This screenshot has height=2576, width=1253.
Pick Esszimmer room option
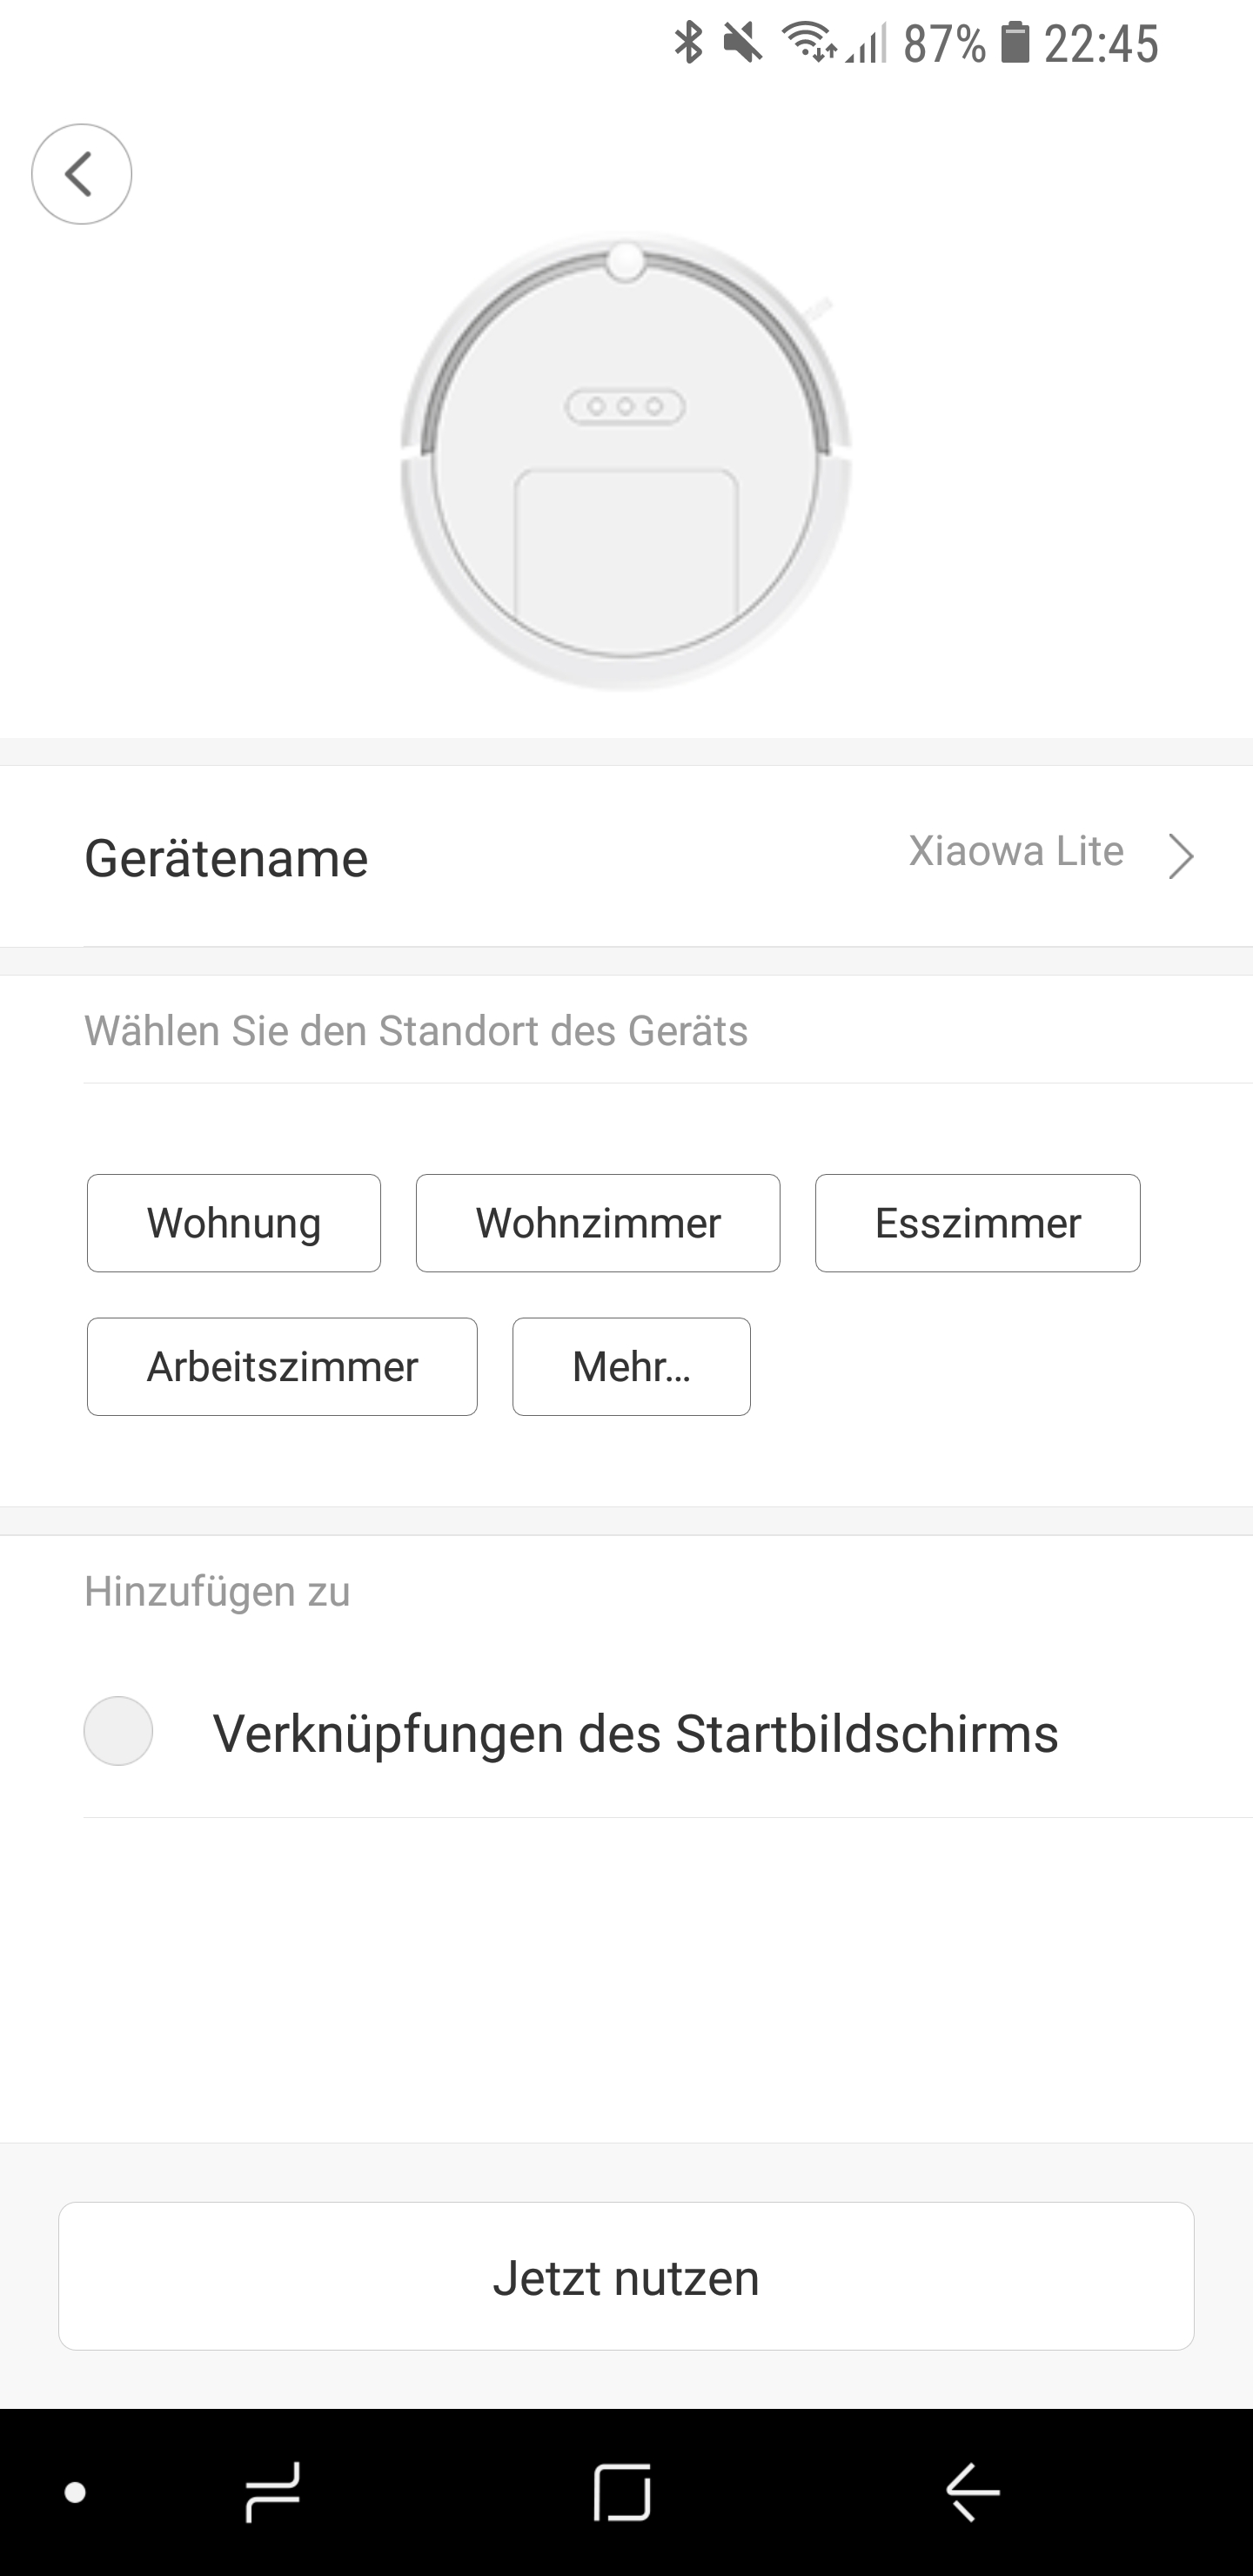point(977,1223)
